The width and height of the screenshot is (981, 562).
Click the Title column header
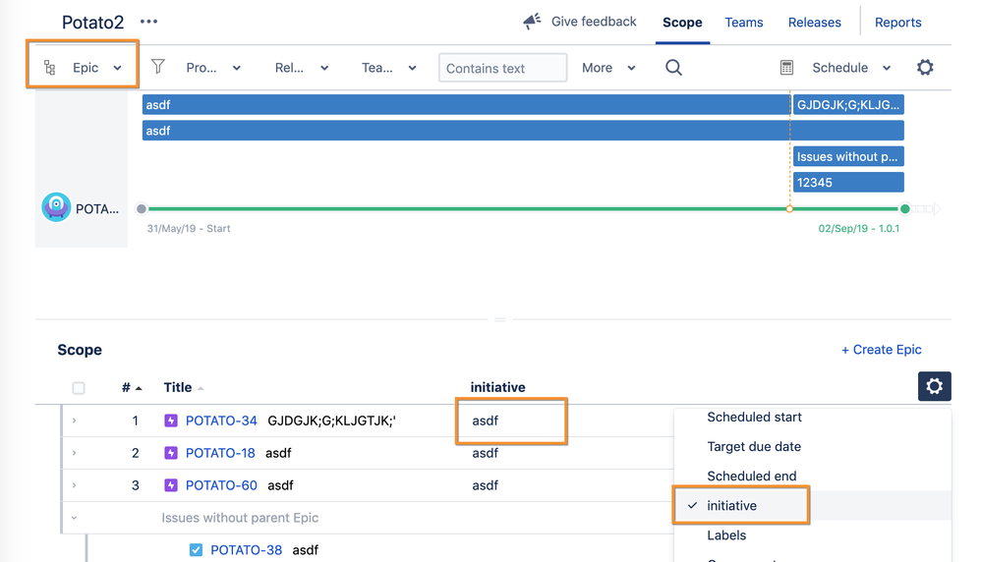pyautogui.click(x=178, y=387)
